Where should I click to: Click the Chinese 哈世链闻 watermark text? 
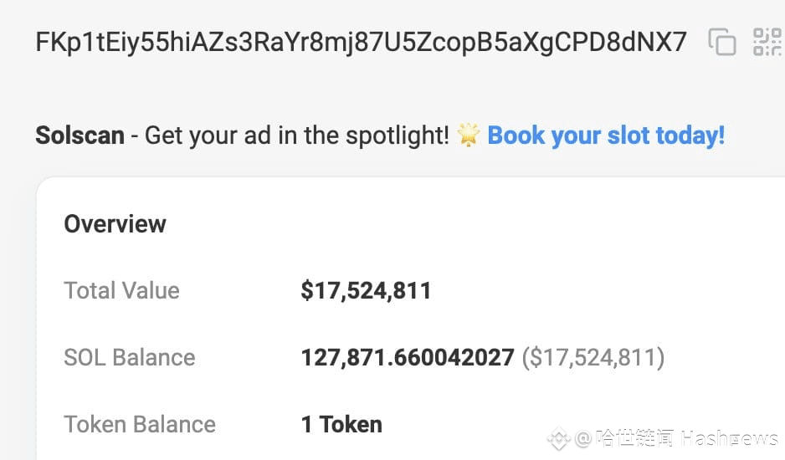coord(635,438)
